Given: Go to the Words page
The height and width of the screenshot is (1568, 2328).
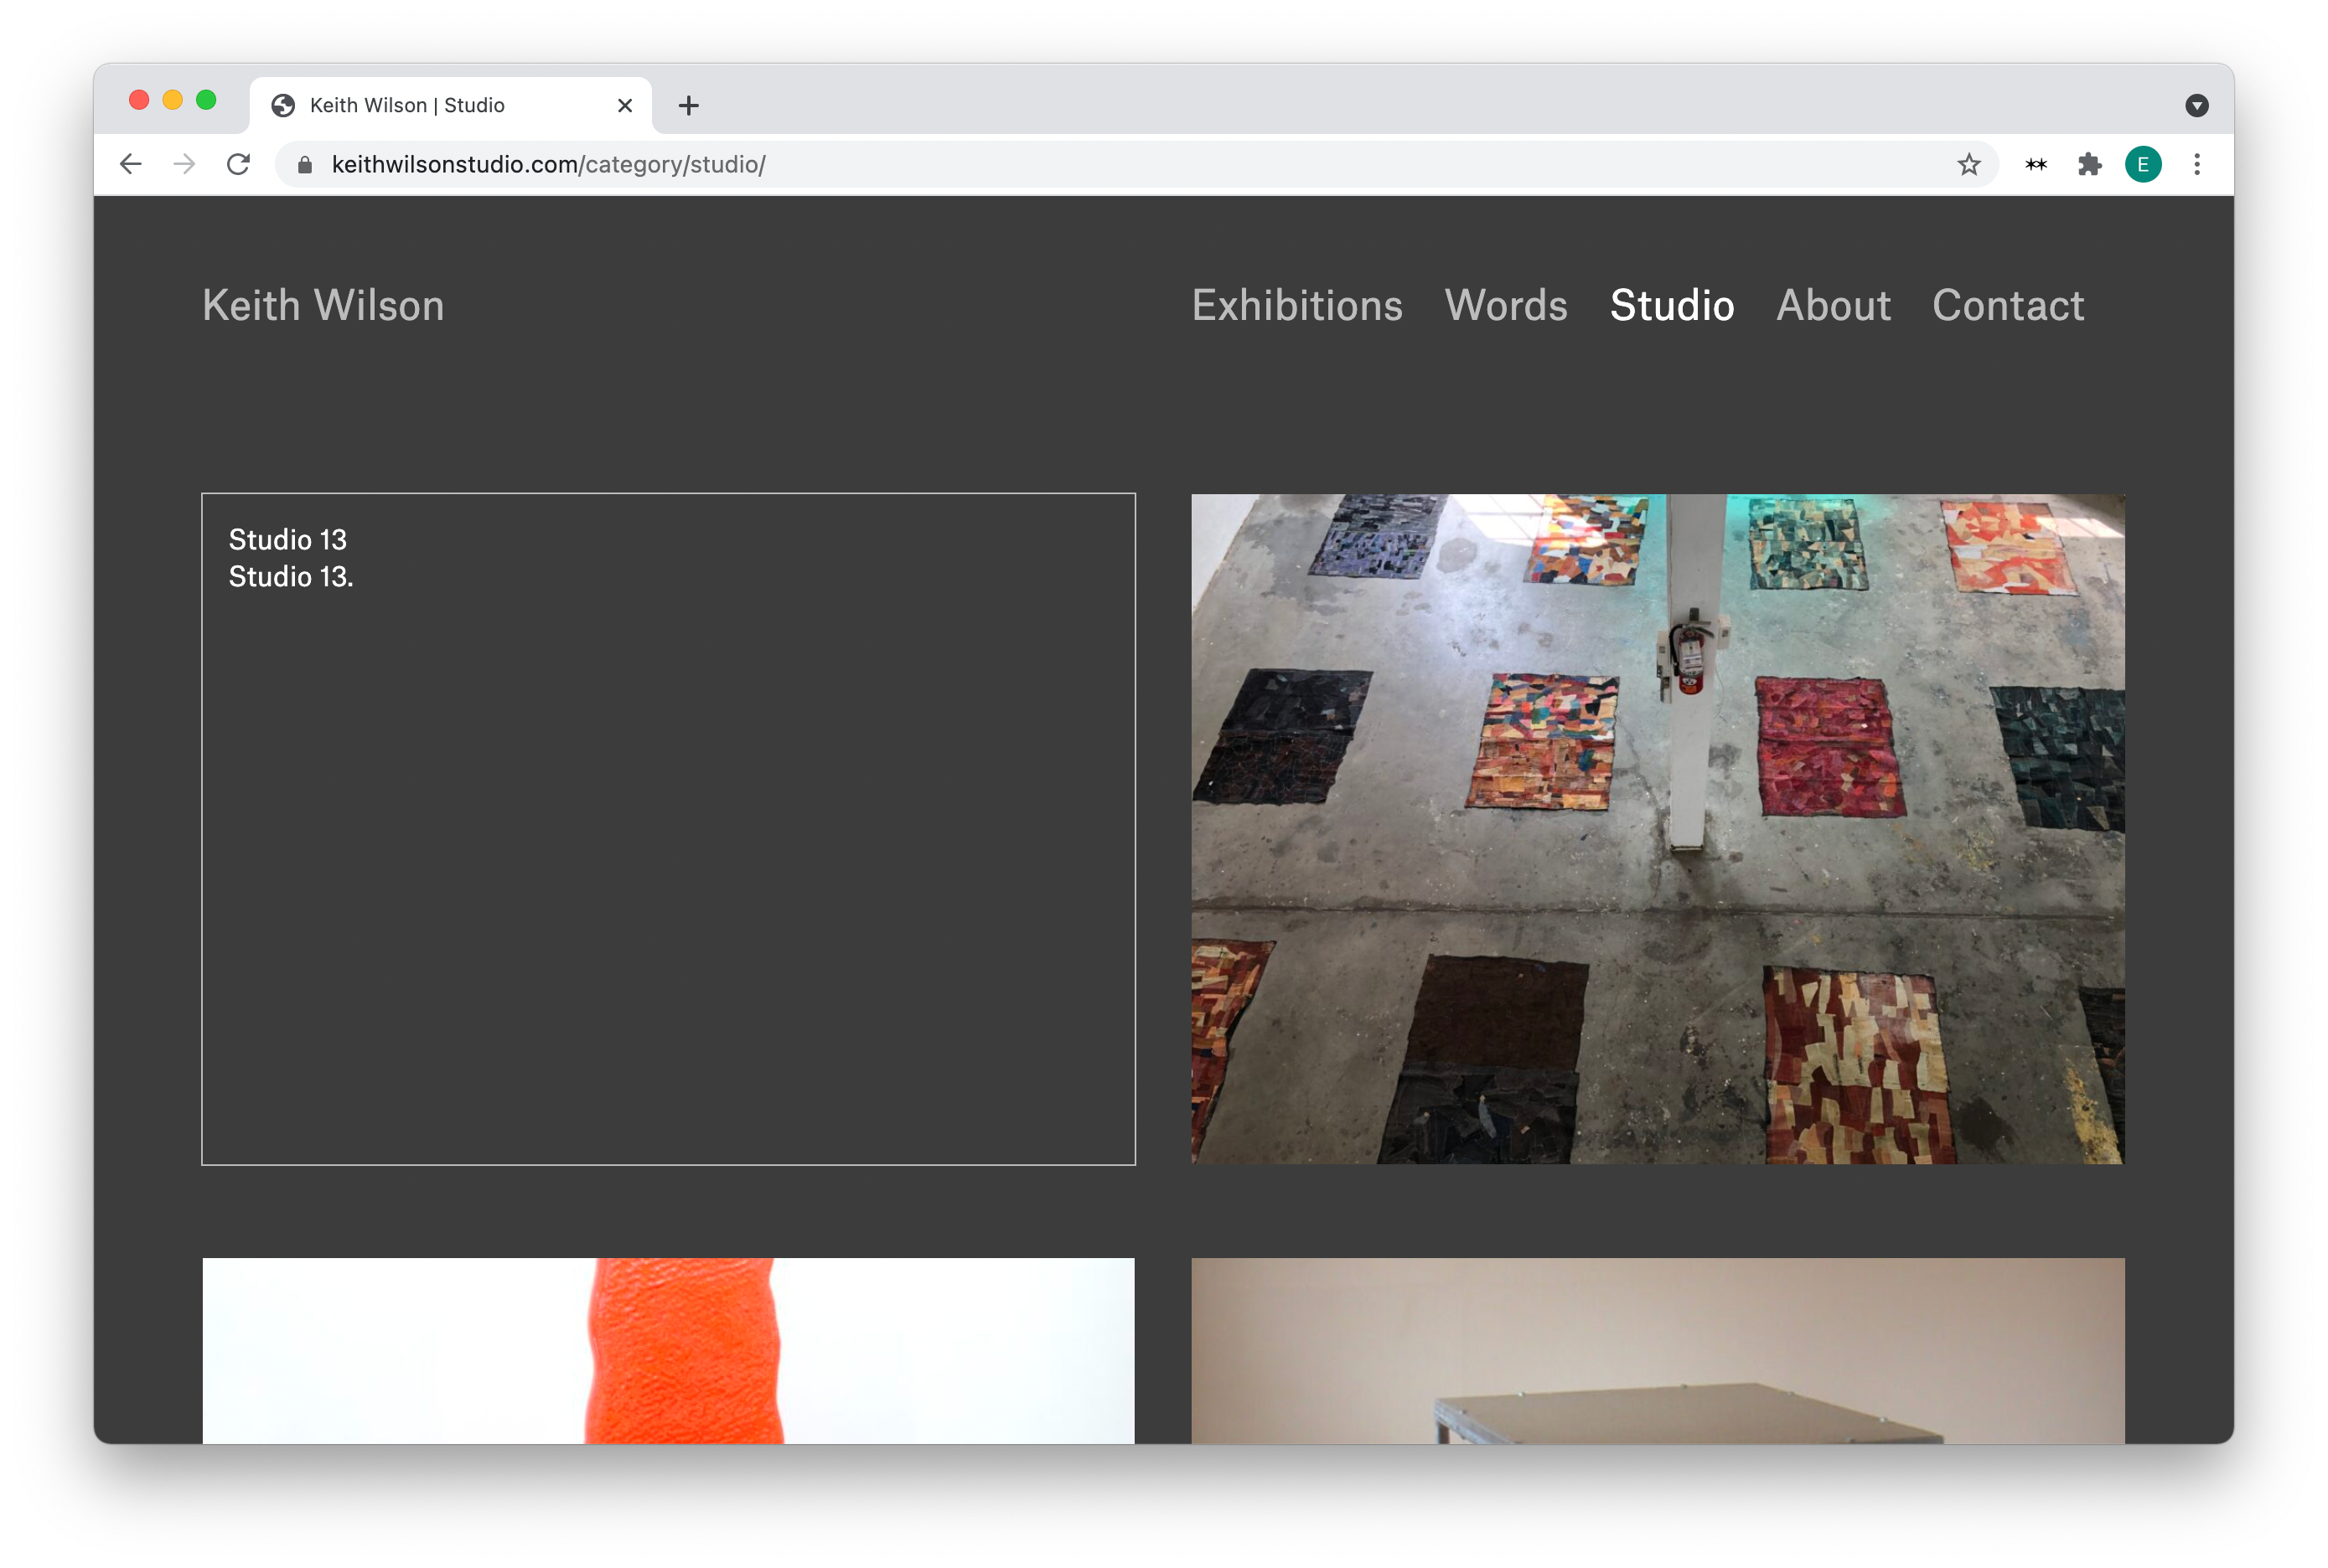Looking at the screenshot, I should pos(1506,305).
